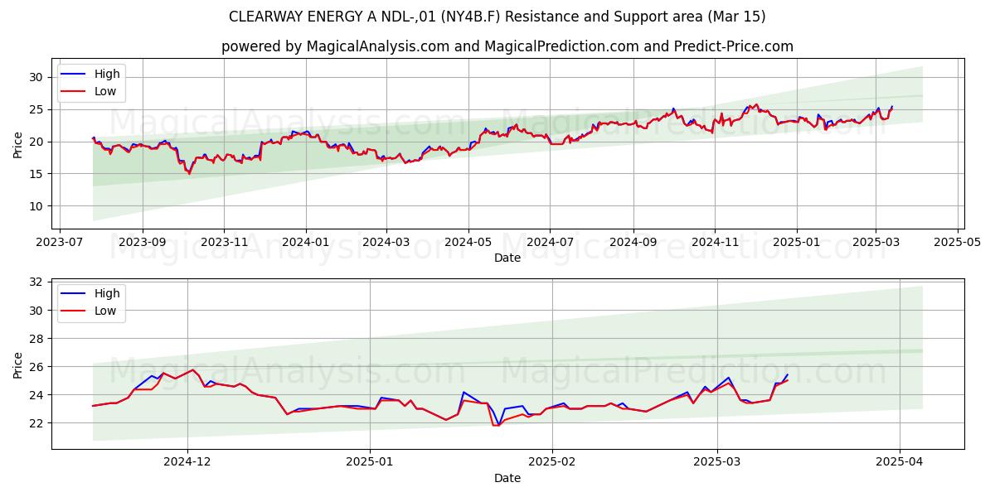Click the '2025-03' date tick on the top chart
The height and width of the screenshot is (497, 995).
(x=875, y=243)
